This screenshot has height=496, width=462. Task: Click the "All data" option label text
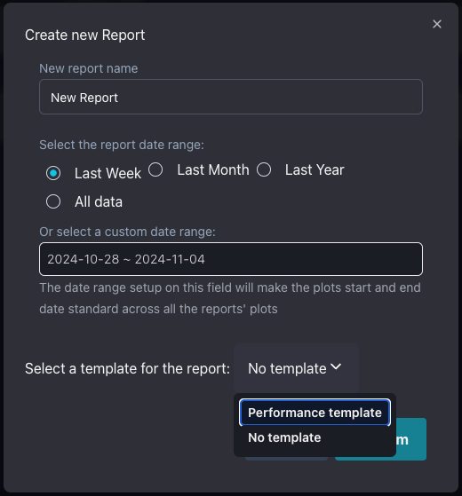99,201
